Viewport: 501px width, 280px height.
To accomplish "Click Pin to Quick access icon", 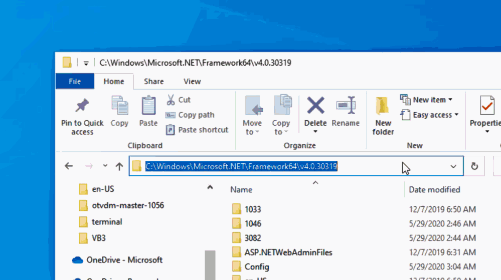I will tap(82, 105).
